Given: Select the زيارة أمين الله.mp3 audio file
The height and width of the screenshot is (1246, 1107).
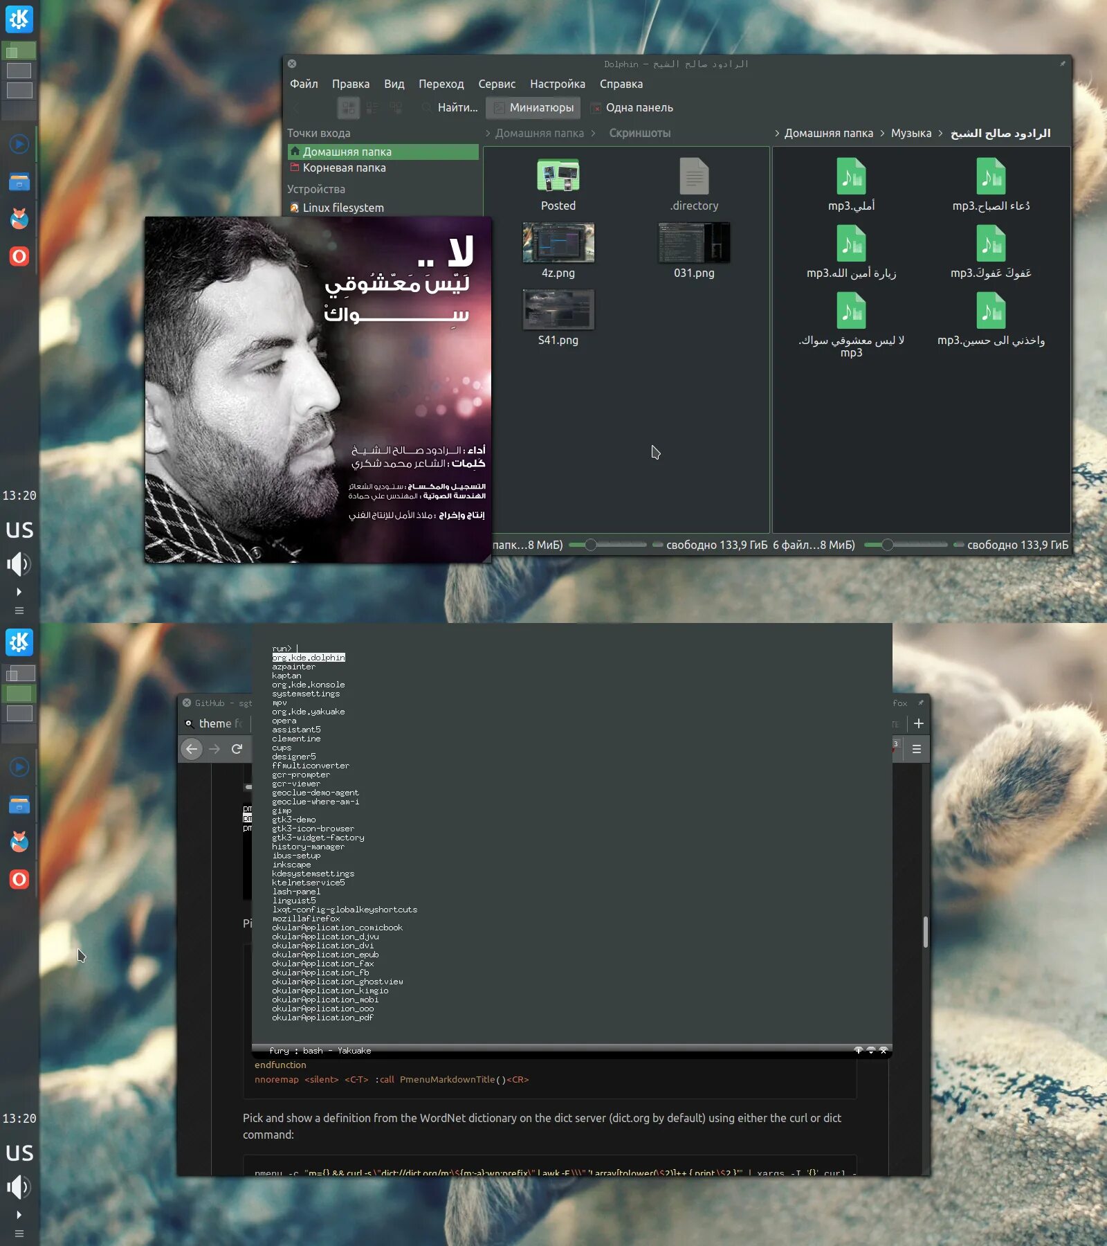Looking at the screenshot, I should coord(851,252).
